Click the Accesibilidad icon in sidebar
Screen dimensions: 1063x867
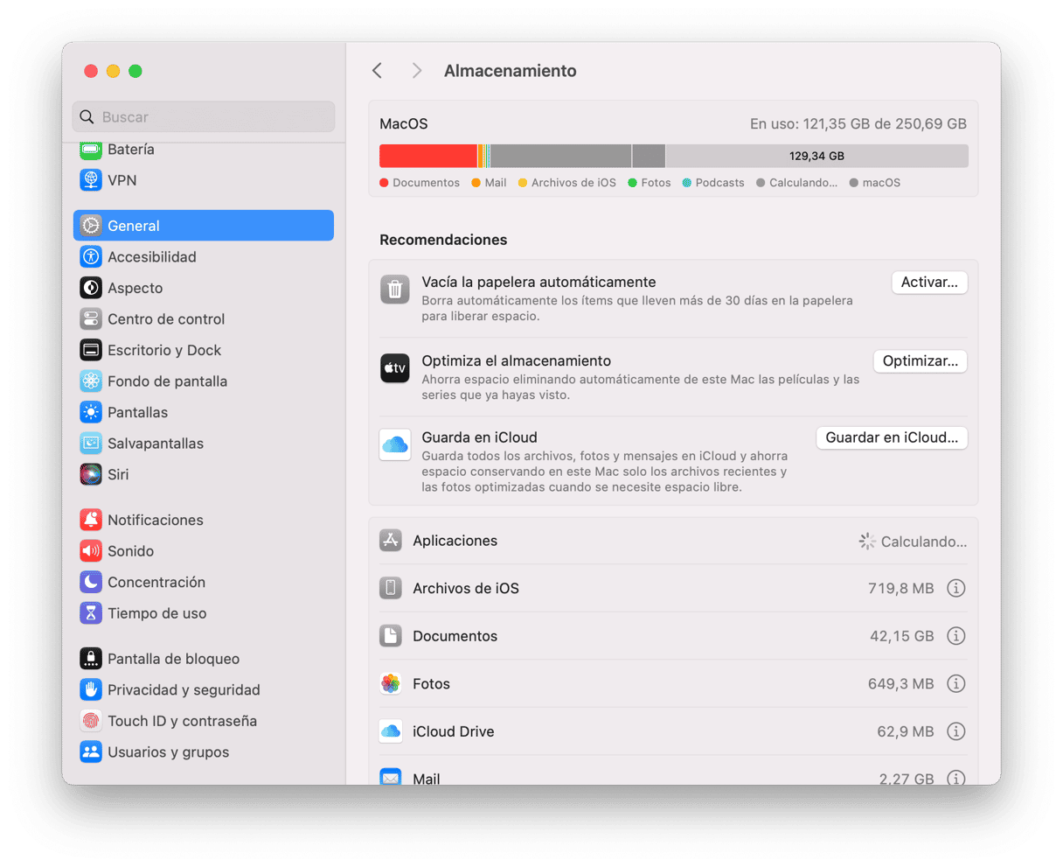click(x=91, y=256)
